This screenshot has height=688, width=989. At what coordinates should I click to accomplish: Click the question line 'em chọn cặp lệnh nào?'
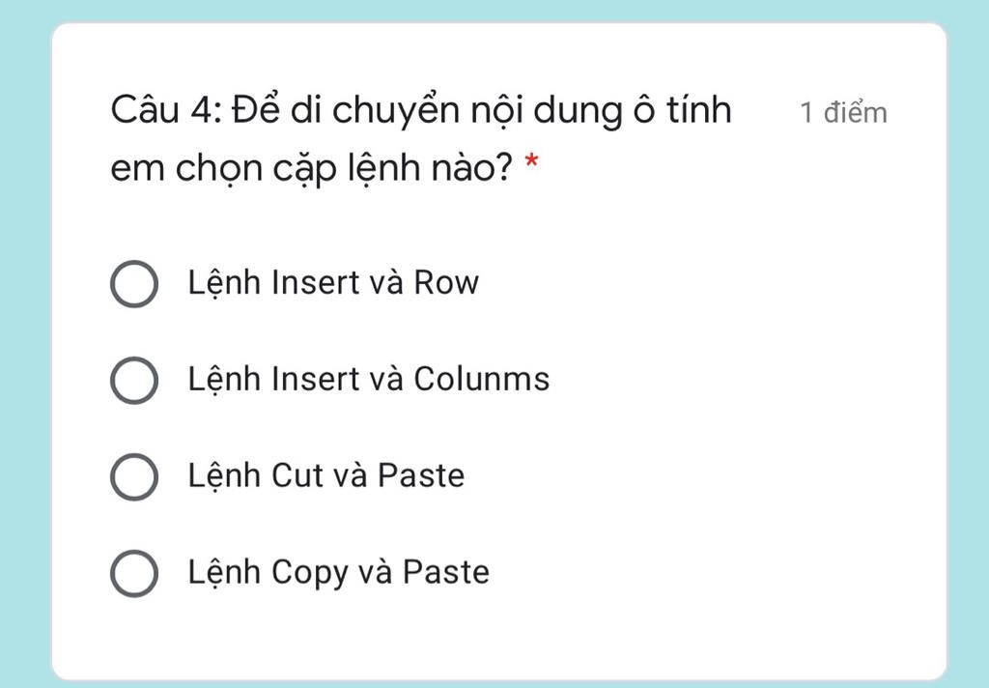[312, 169]
